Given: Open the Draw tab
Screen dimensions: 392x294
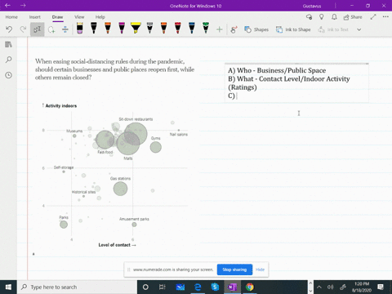Looking at the screenshot, I should (57, 17).
